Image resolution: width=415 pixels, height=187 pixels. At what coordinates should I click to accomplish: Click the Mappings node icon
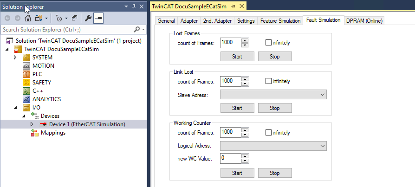[35, 133]
